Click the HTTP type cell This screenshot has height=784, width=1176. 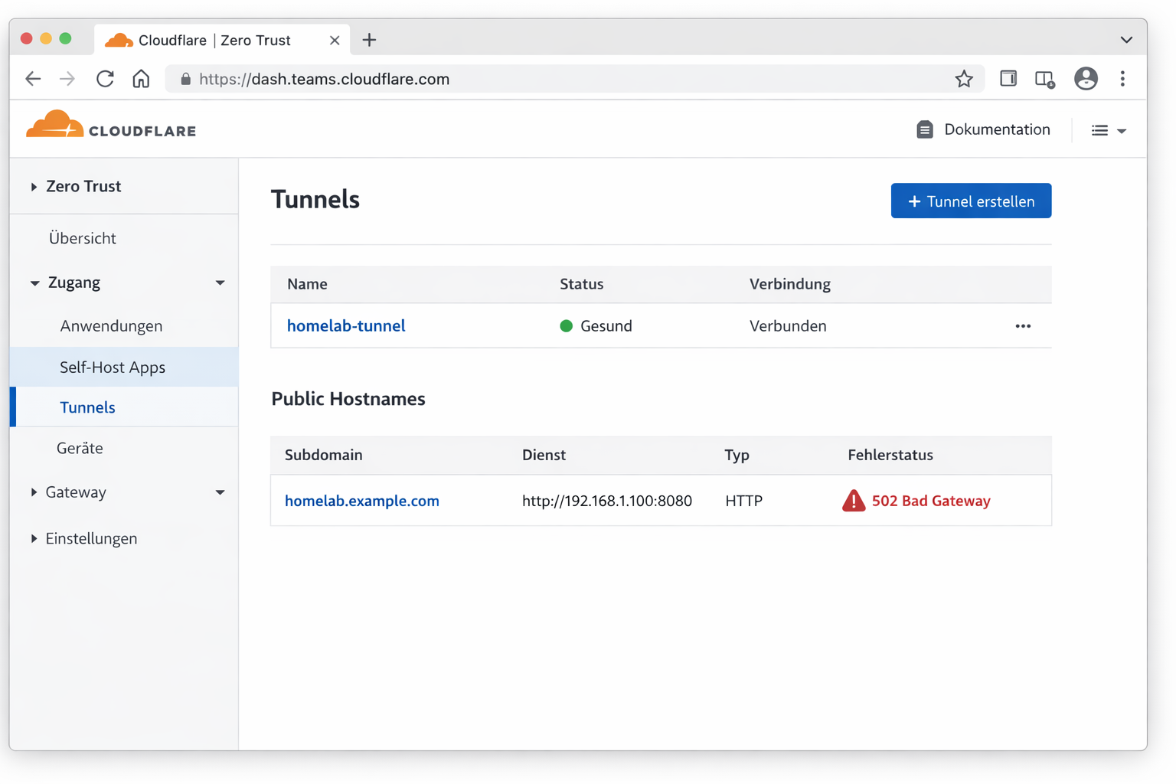[x=743, y=501]
